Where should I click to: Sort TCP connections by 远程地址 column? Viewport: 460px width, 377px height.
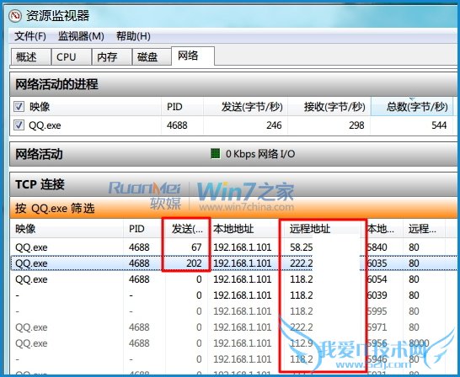(x=322, y=229)
